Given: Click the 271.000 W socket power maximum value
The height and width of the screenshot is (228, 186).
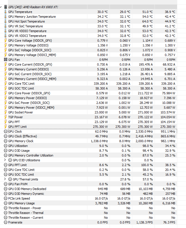Looking at the screenshot, I should (145, 112).
